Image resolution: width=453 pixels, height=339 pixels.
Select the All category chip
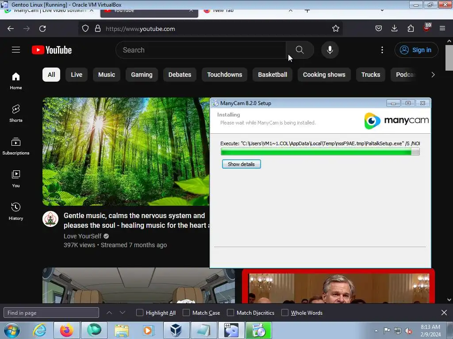[x=51, y=75]
